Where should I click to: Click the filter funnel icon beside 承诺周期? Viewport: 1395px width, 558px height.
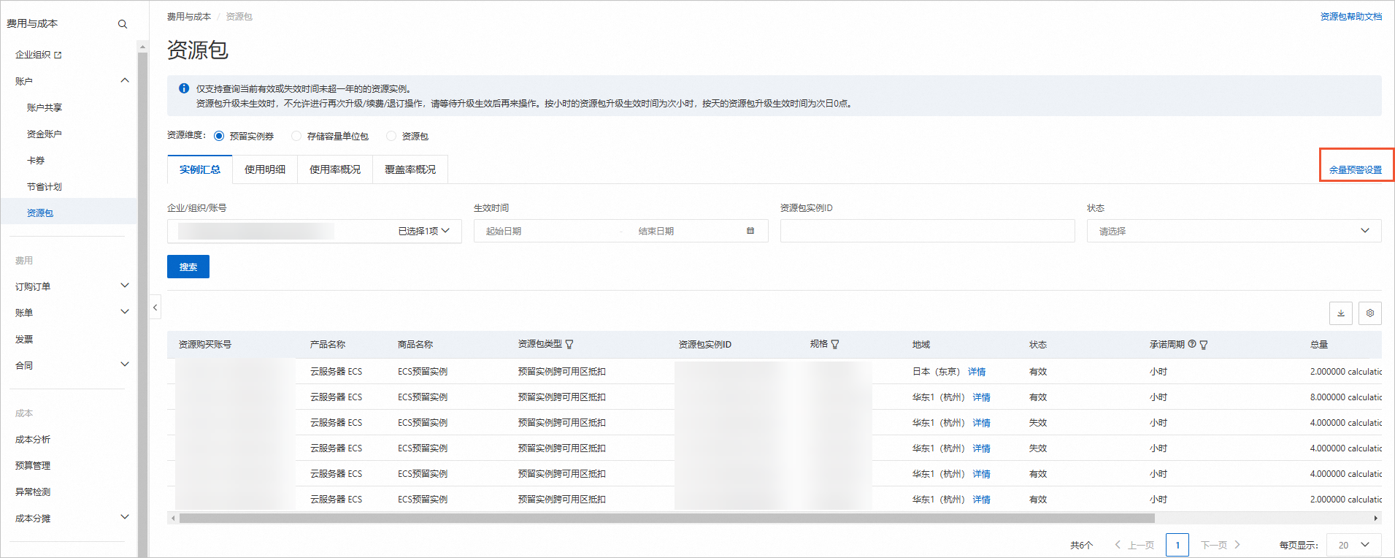point(1204,345)
